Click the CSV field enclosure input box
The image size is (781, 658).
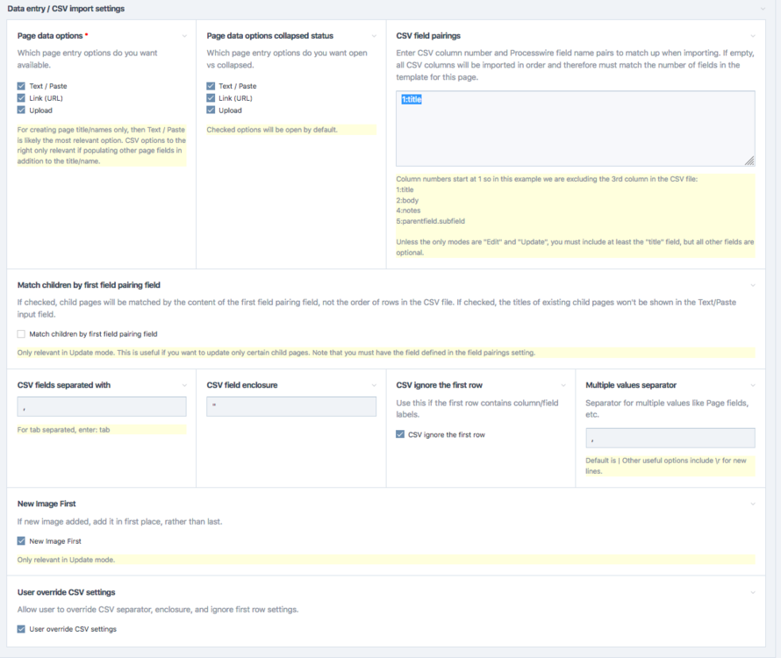coord(291,406)
